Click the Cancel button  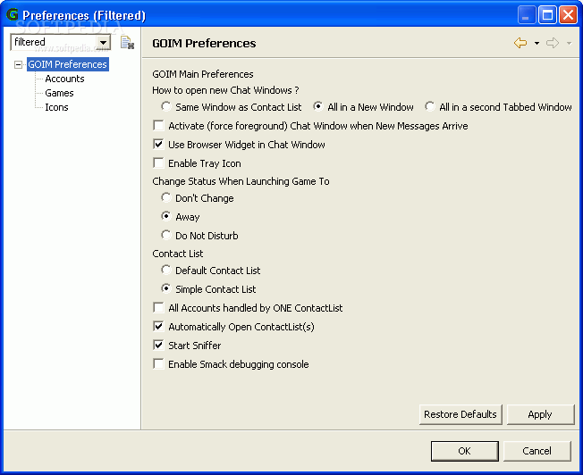coord(537,451)
